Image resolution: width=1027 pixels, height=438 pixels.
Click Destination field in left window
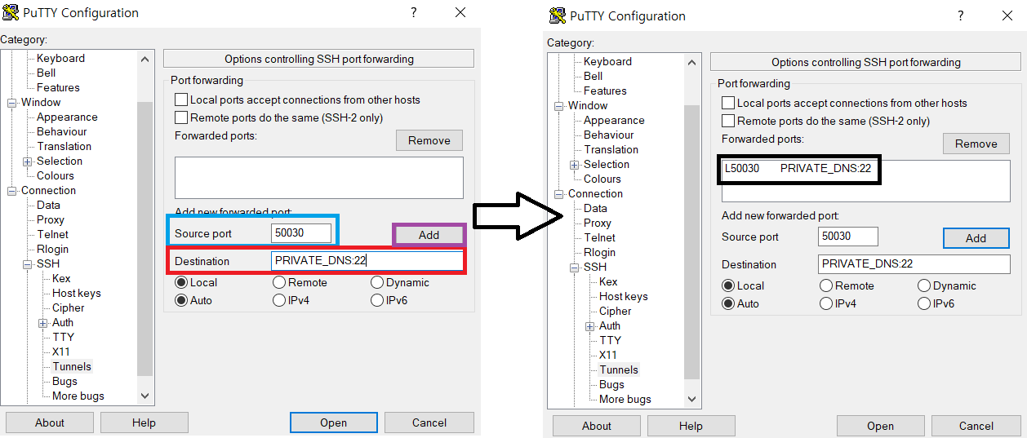[x=367, y=260]
